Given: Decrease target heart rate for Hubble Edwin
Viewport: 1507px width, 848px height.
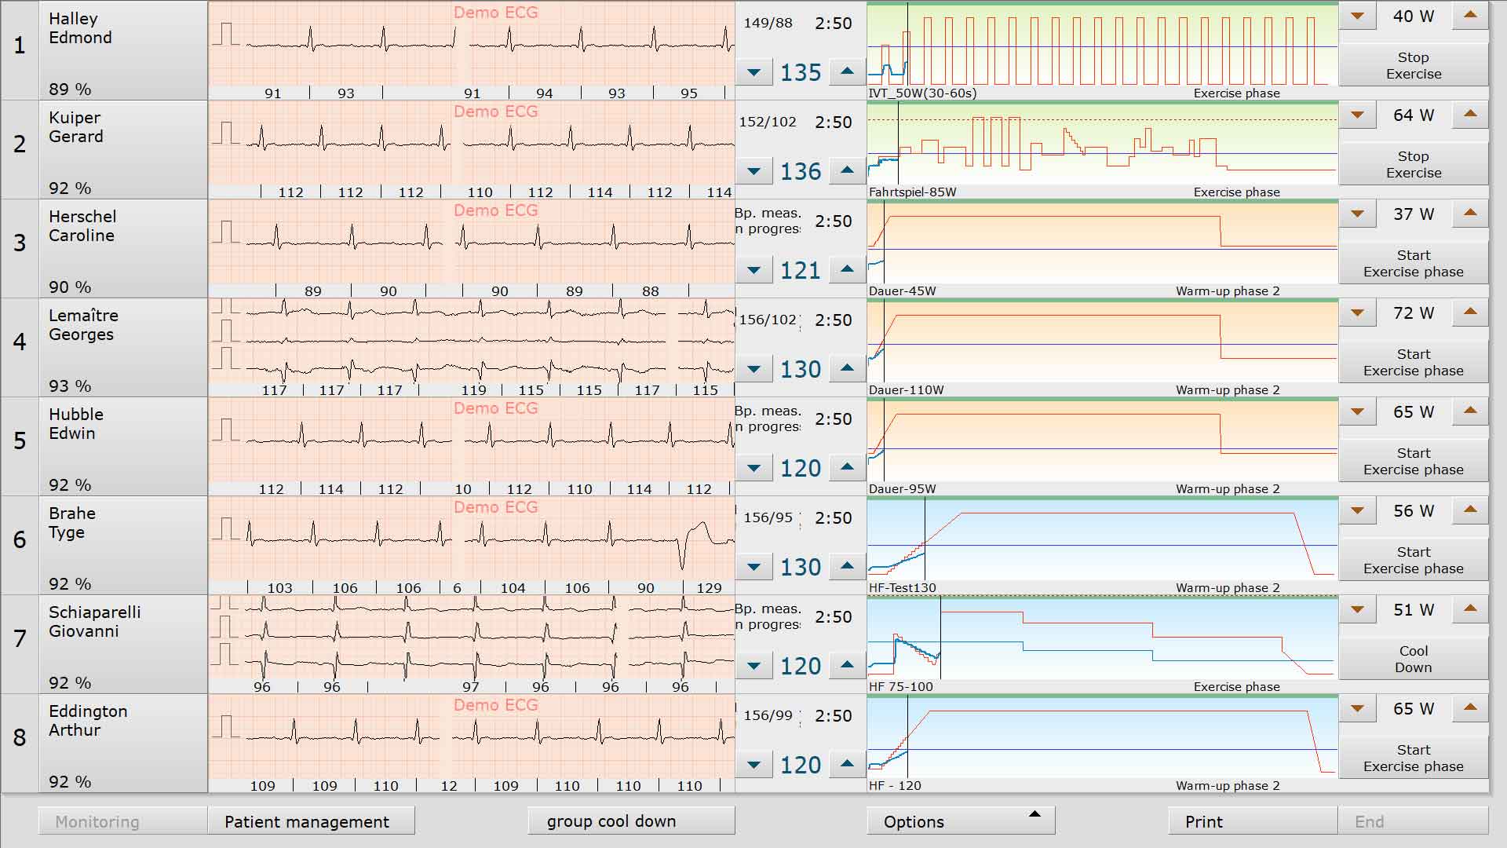Looking at the screenshot, I should (x=753, y=468).
